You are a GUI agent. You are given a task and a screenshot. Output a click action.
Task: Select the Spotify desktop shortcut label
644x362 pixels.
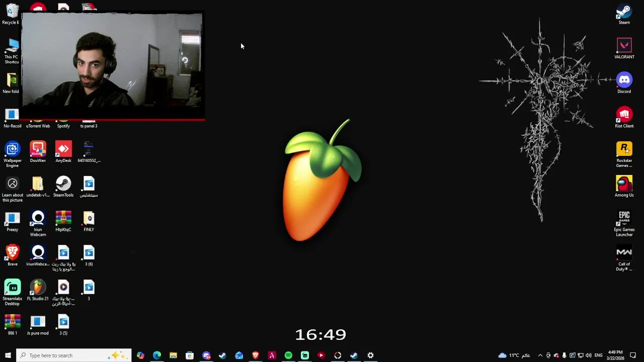pos(63,126)
